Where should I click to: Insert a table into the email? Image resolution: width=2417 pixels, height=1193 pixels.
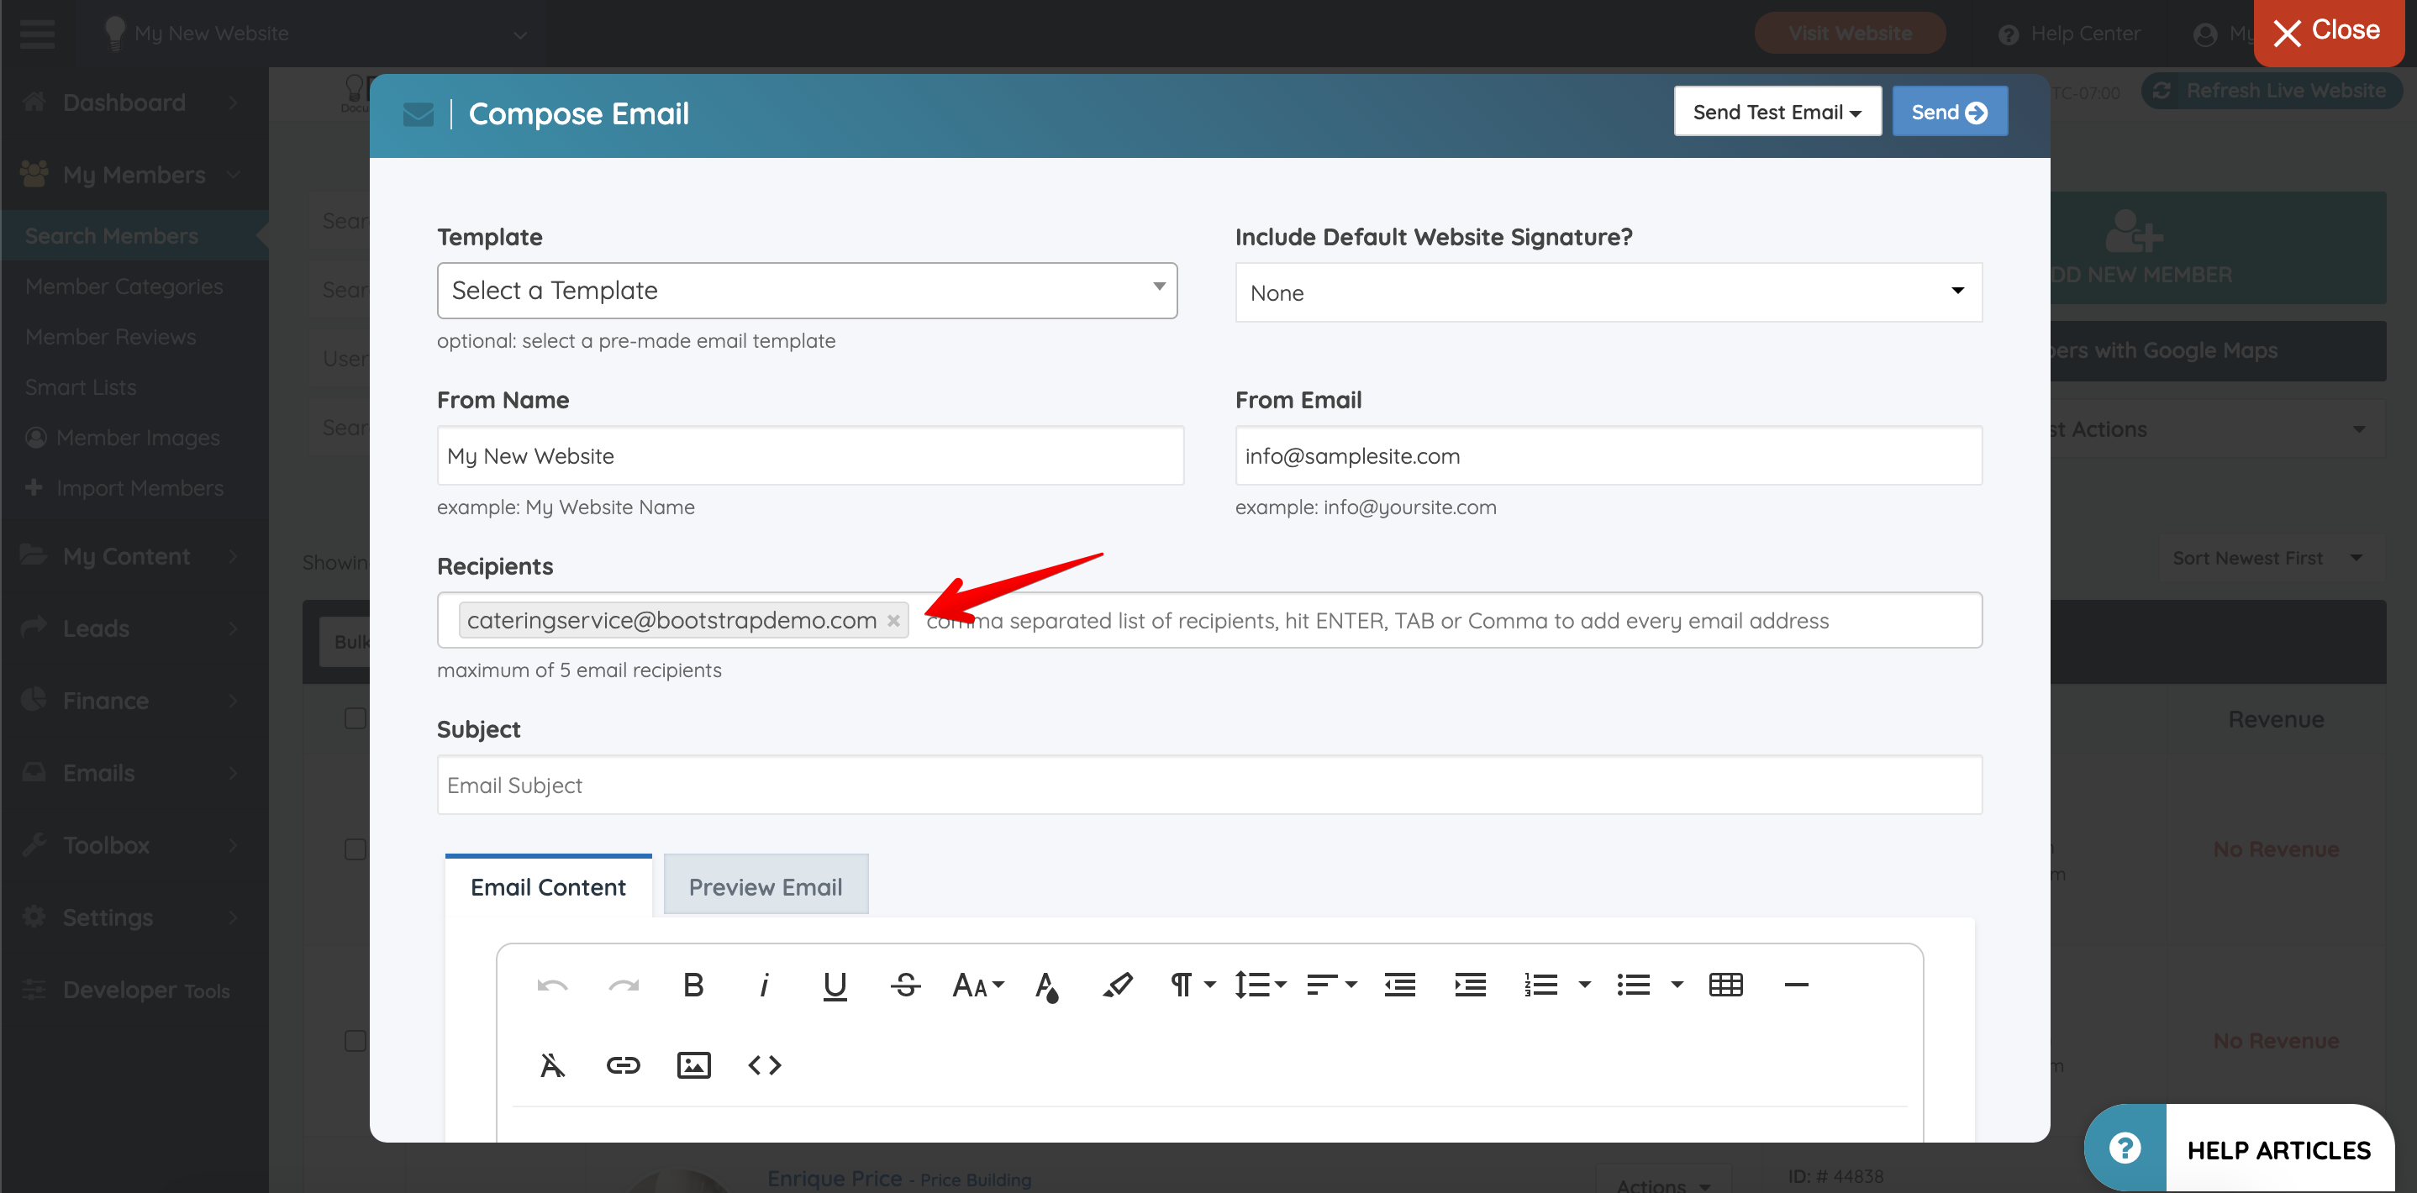point(1725,985)
